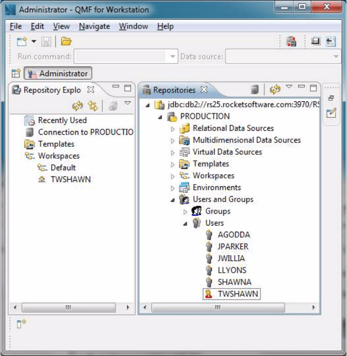Expand Workspaces in Repositories view
Image resolution: width=347 pixels, height=356 pixels.
173,176
